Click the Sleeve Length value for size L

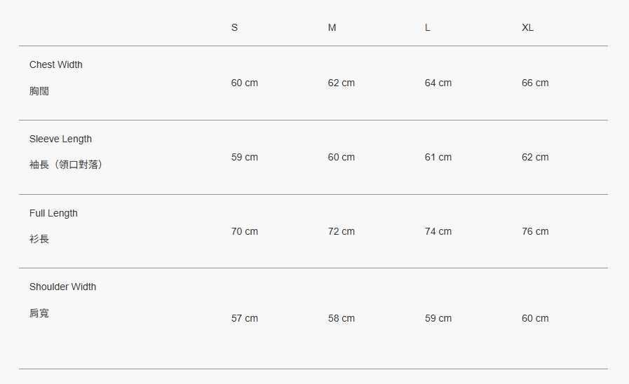(438, 157)
